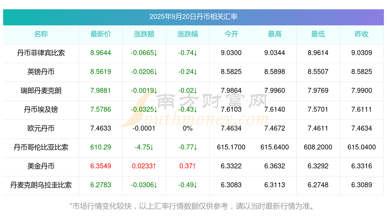
Task: Click change amount -0.0325↓
Action: [x=144, y=110]
